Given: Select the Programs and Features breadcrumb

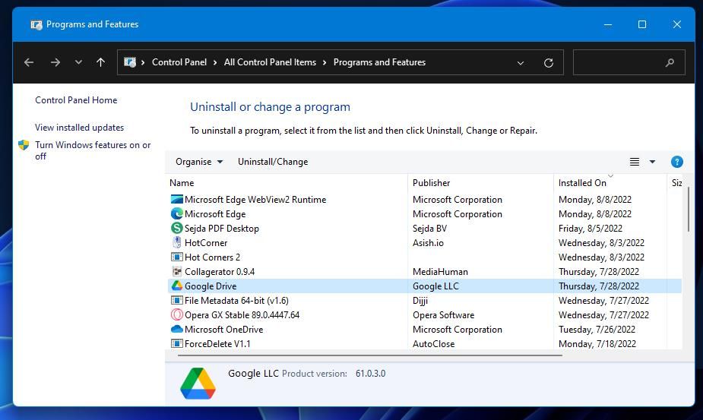Looking at the screenshot, I should click(x=379, y=62).
